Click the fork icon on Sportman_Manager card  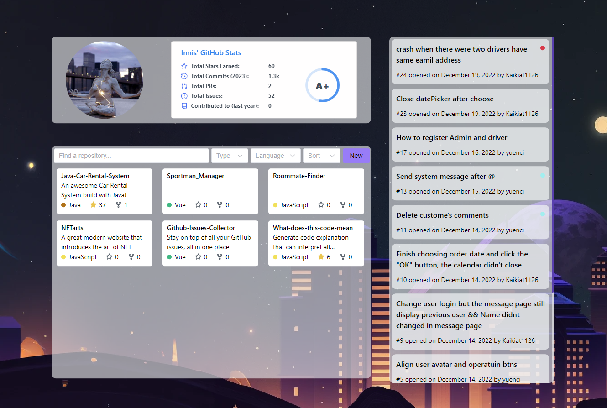(x=220, y=205)
